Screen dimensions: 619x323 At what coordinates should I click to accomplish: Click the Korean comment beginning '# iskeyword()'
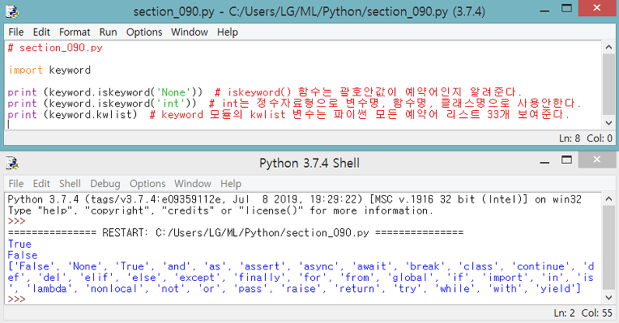[x=368, y=92]
